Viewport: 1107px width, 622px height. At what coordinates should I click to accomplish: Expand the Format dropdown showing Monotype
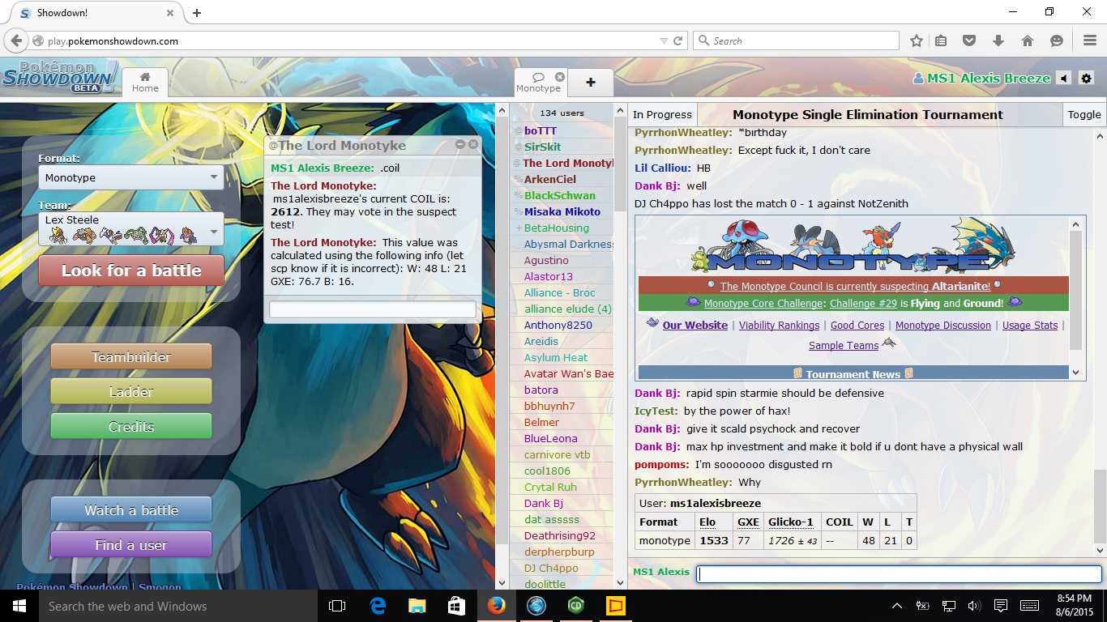(131, 177)
